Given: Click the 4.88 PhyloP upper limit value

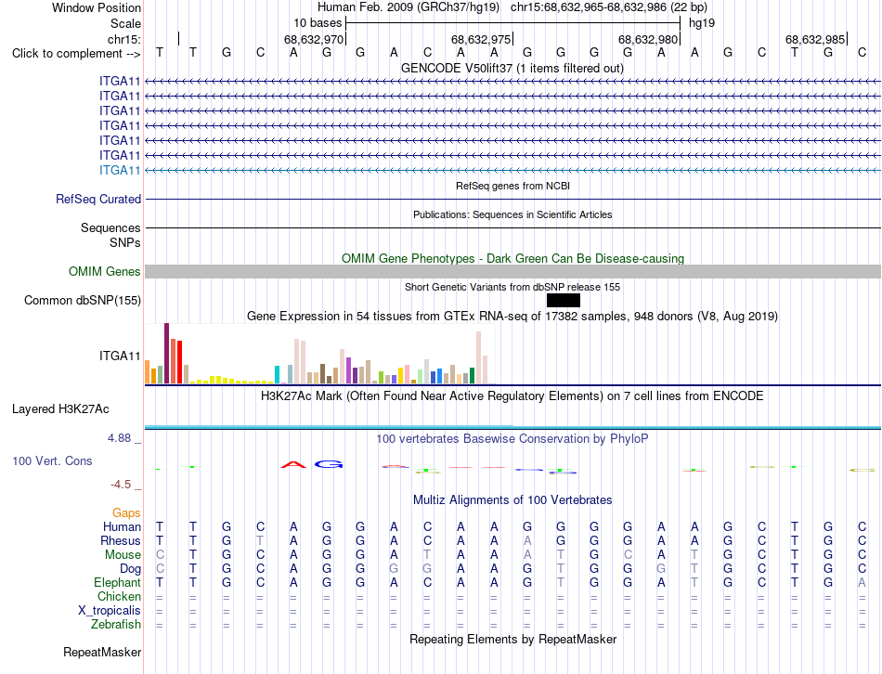Looking at the screenshot, I should (119, 438).
